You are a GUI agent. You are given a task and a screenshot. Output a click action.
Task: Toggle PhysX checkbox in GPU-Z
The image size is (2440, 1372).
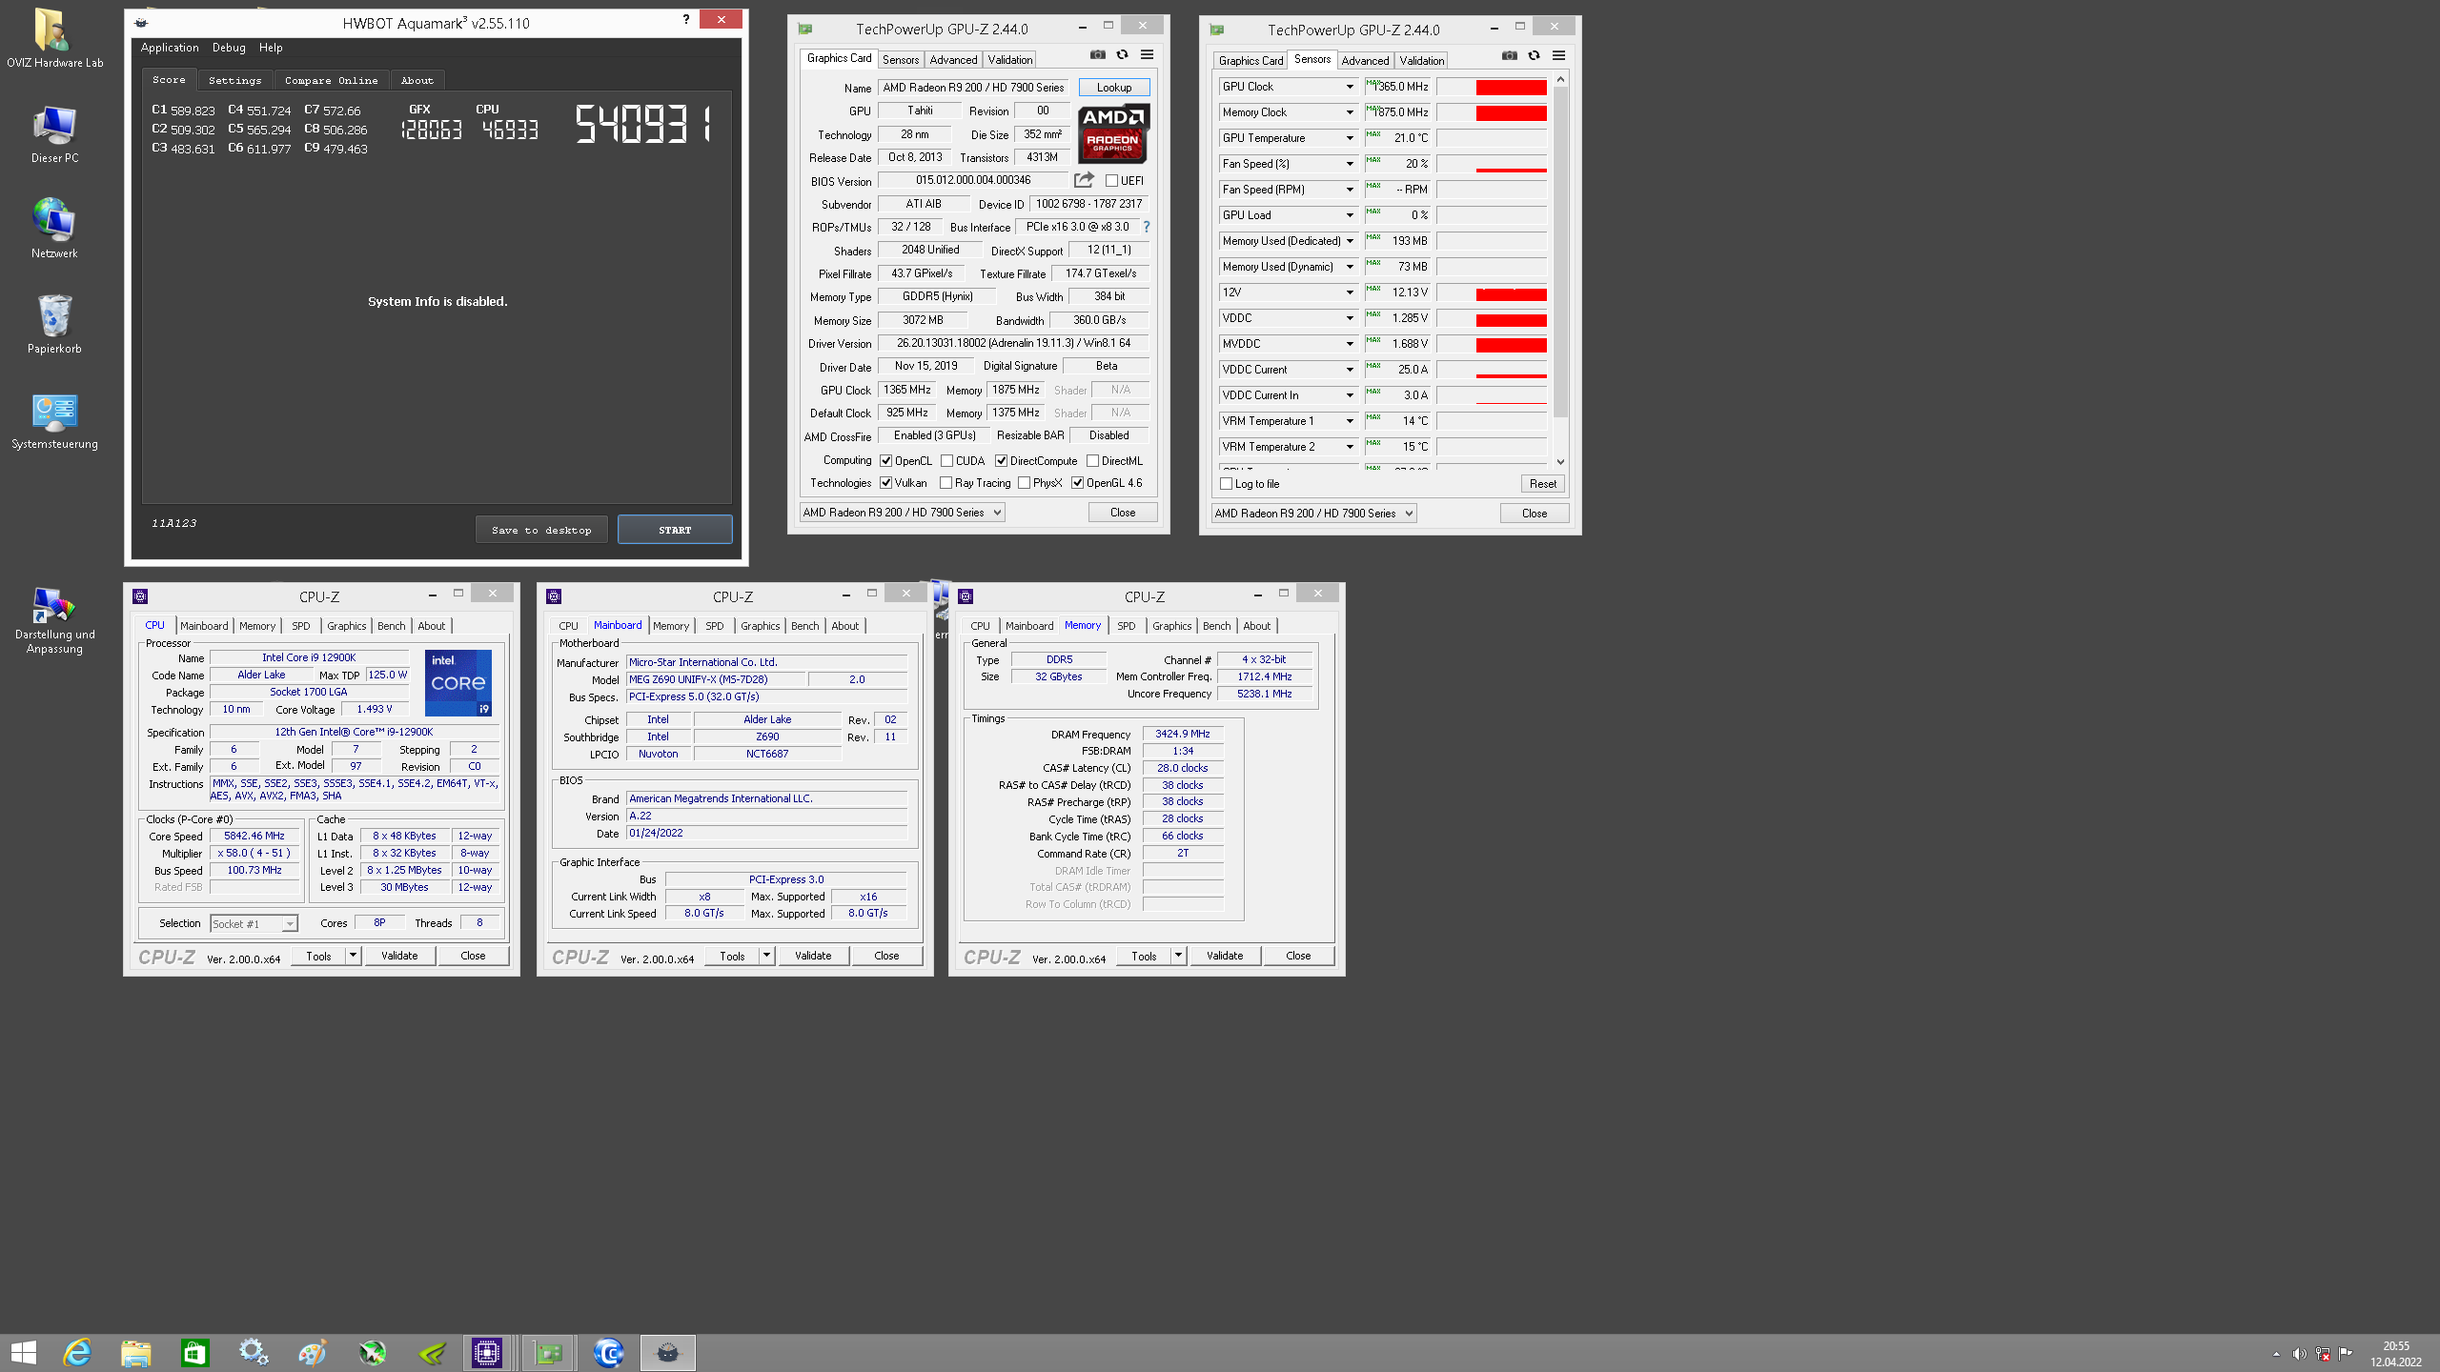(1025, 483)
